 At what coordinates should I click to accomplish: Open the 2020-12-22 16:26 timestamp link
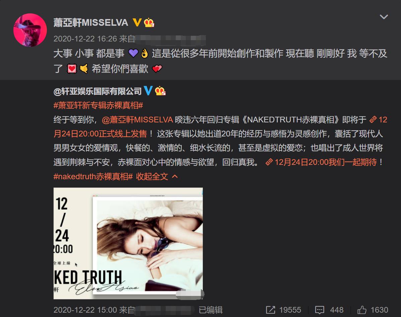click(85, 38)
